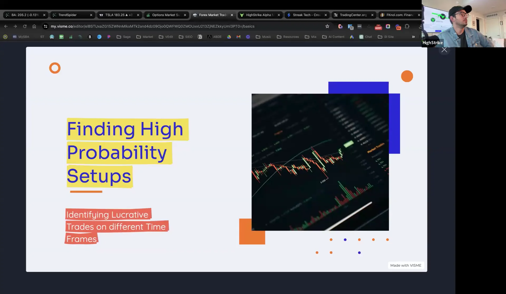This screenshot has height=294, width=506.
Task: Expand the AI Content bookmarks folder
Action: tap(333, 37)
